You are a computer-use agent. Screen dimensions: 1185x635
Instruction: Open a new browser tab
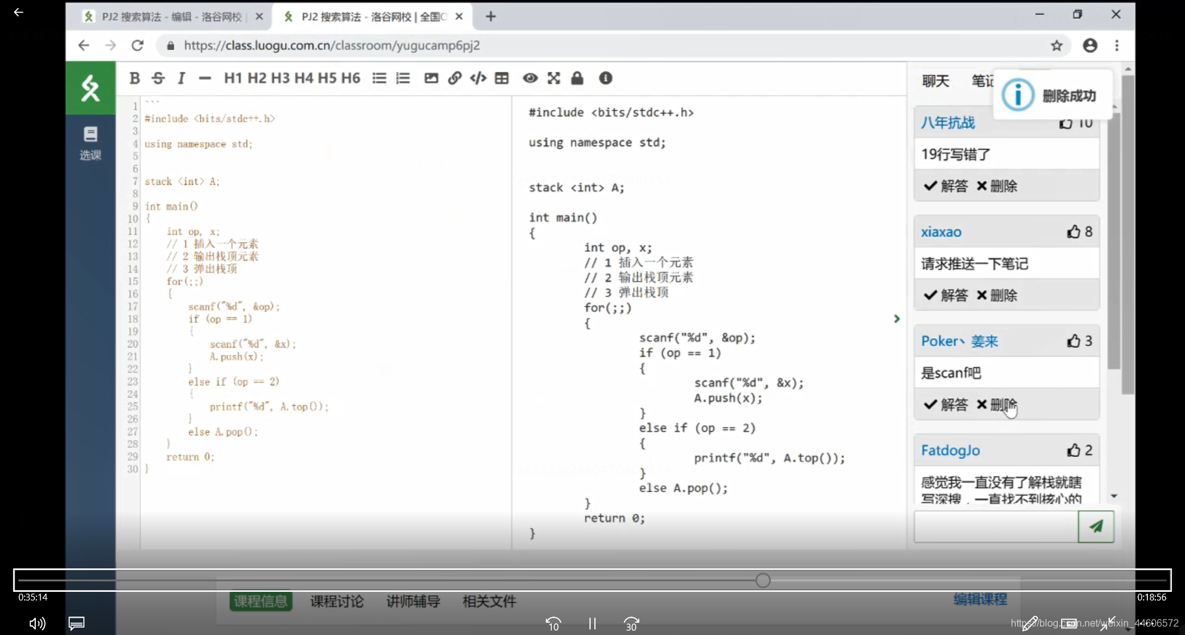[x=491, y=17]
